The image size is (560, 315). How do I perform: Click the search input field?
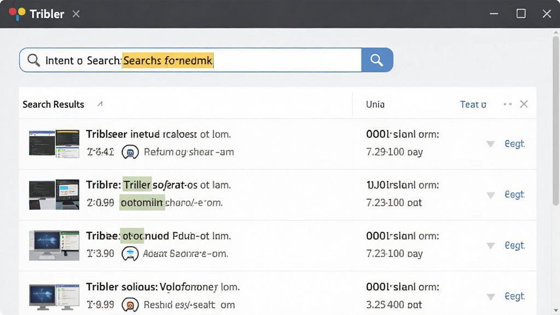point(190,60)
